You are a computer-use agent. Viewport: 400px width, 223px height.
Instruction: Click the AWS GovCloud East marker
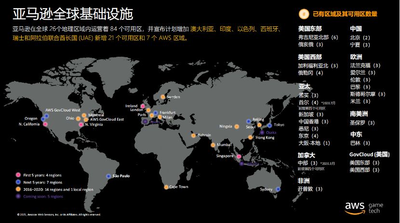(x=86, y=120)
